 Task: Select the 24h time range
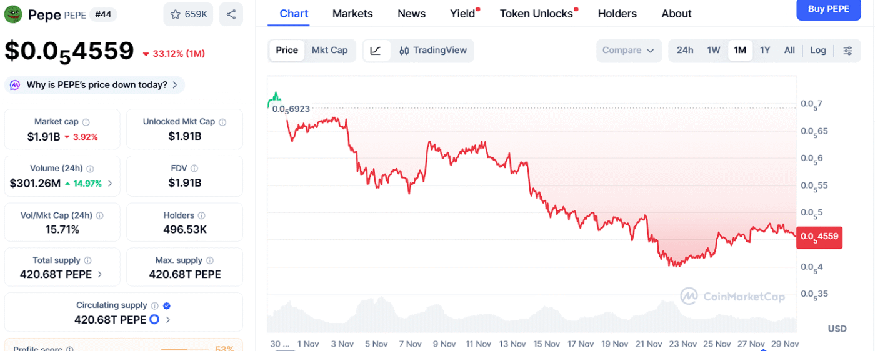pos(685,51)
